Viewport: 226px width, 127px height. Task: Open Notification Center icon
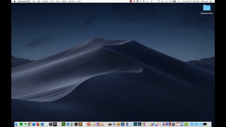point(211,1)
